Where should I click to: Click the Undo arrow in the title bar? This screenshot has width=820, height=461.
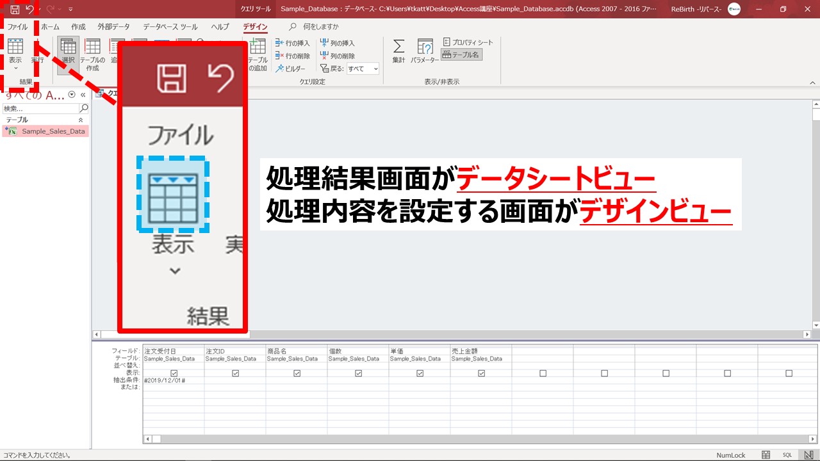(29, 10)
